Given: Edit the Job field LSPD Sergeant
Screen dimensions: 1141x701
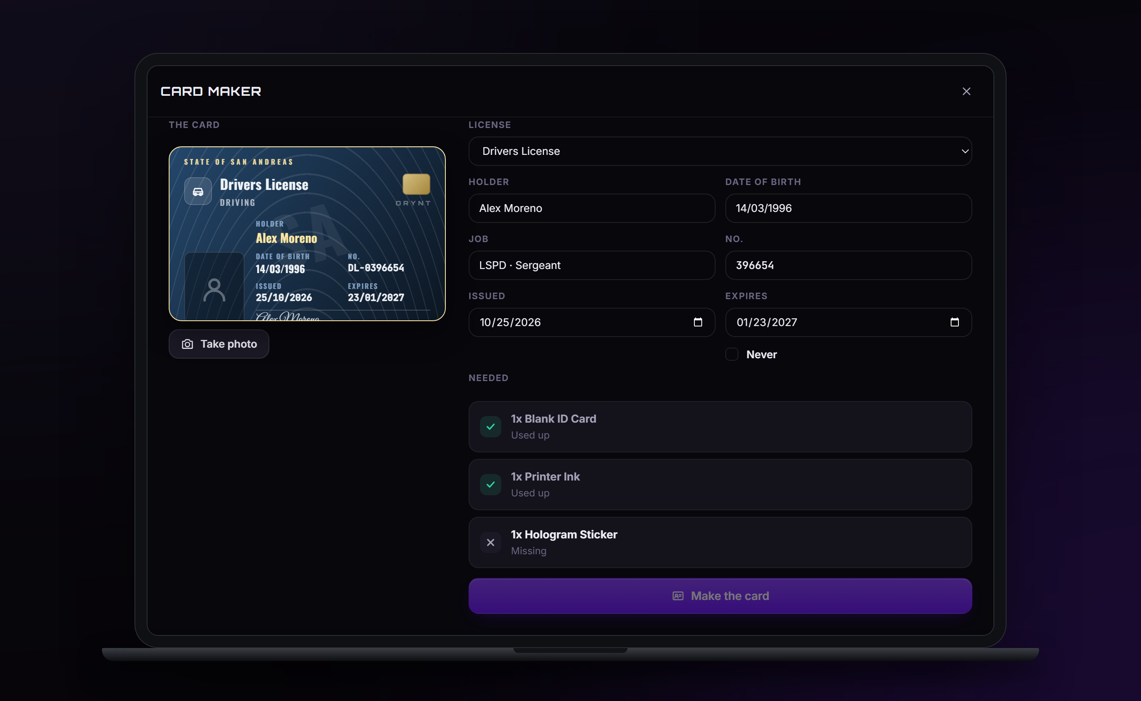Looking at the screenshot, I should point(591,265).
